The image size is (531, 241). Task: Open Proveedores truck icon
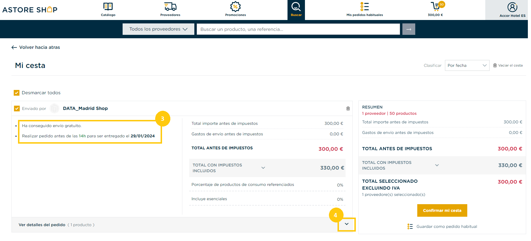pos(170,7)
